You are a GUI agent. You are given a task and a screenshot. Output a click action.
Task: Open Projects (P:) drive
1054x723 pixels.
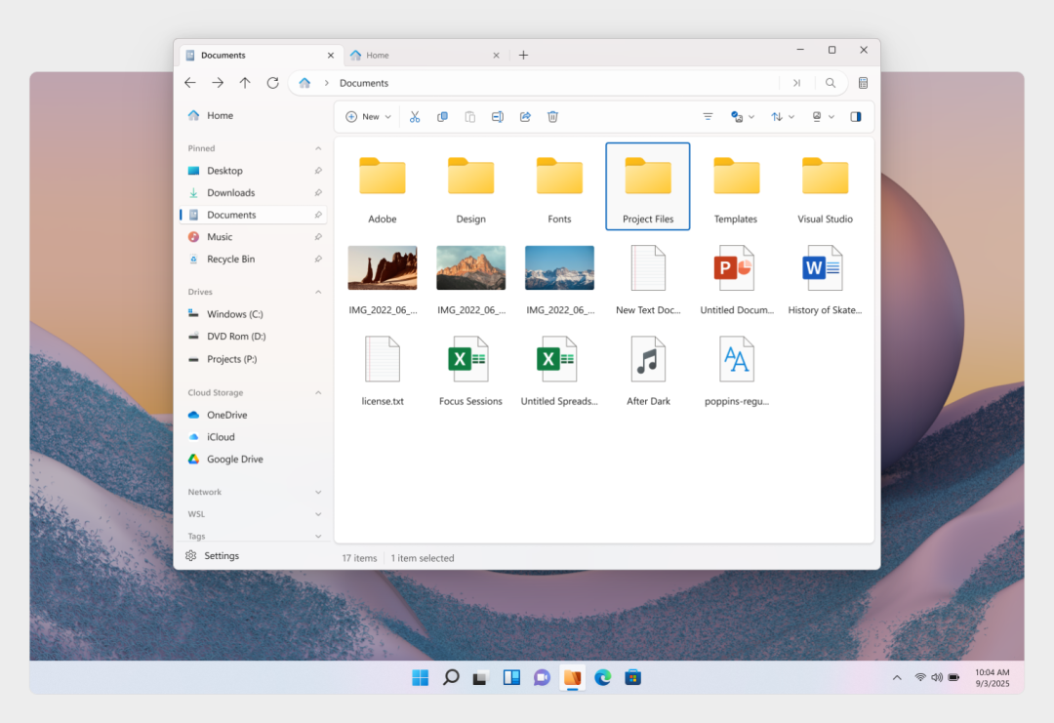click(x=254, y=359)
